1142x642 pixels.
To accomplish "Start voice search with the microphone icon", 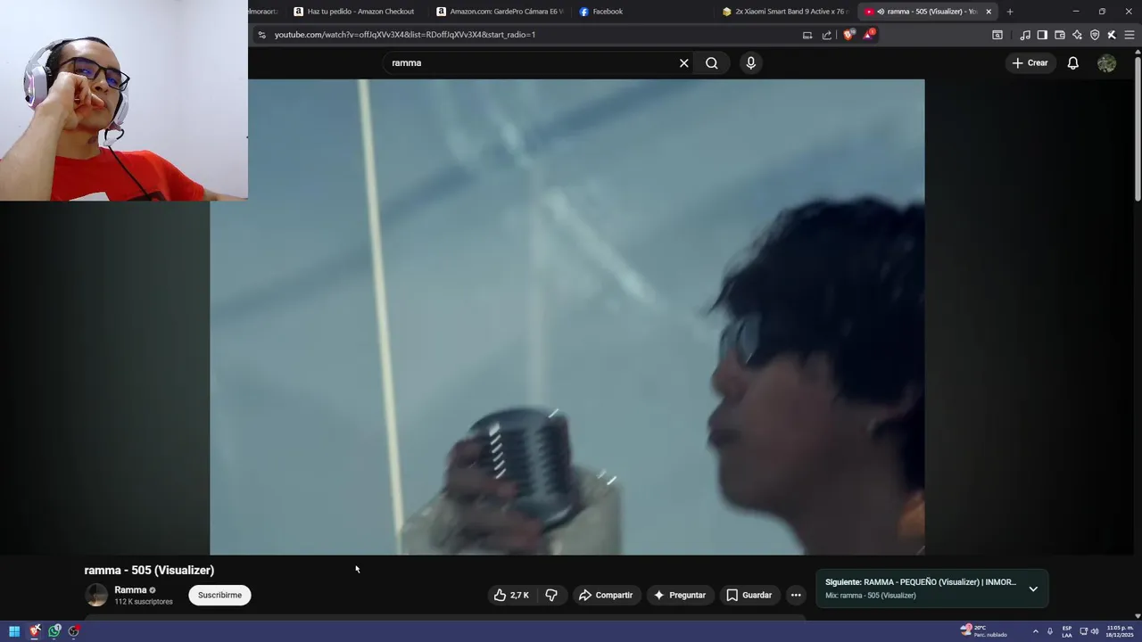I will pos(750,63).
